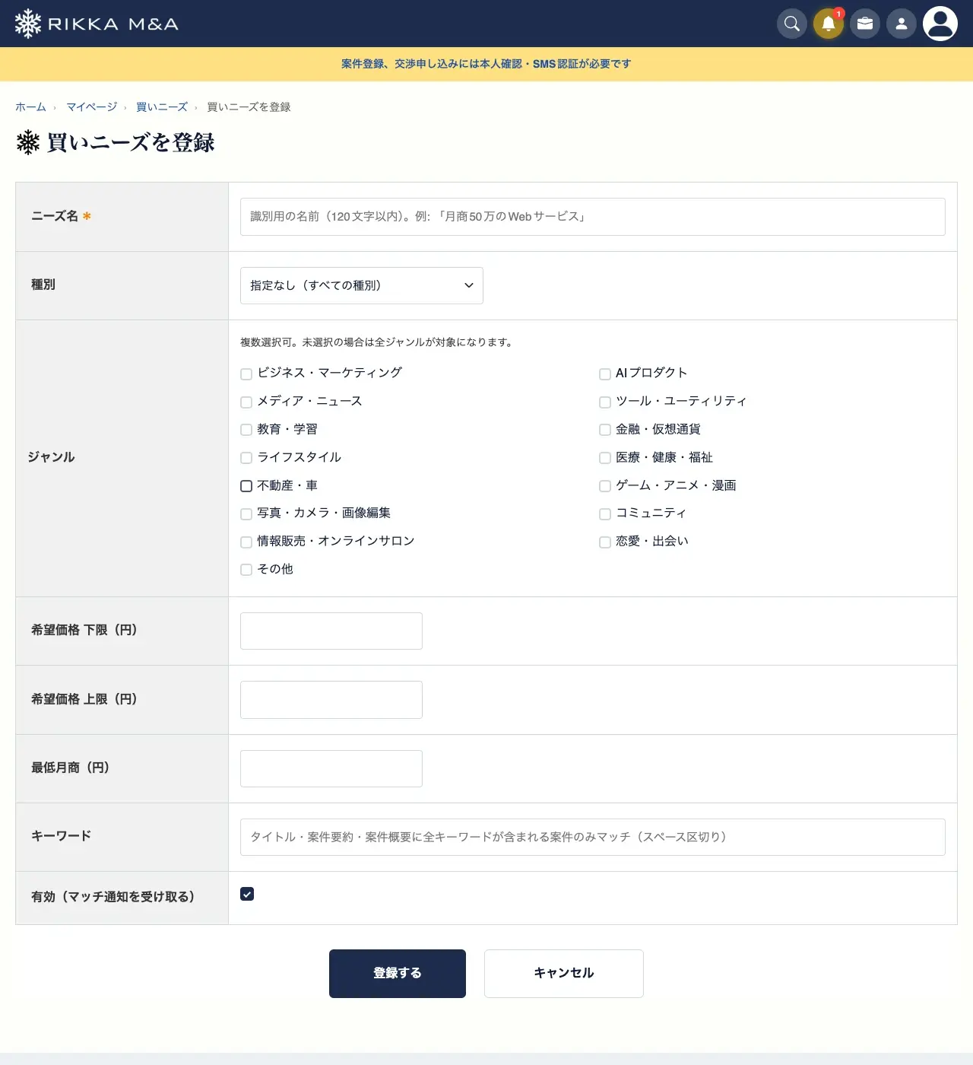Check メディア・ニュース genre
Image resolution: width=973 pixels, height=1065 pixels.
[246, 402]
